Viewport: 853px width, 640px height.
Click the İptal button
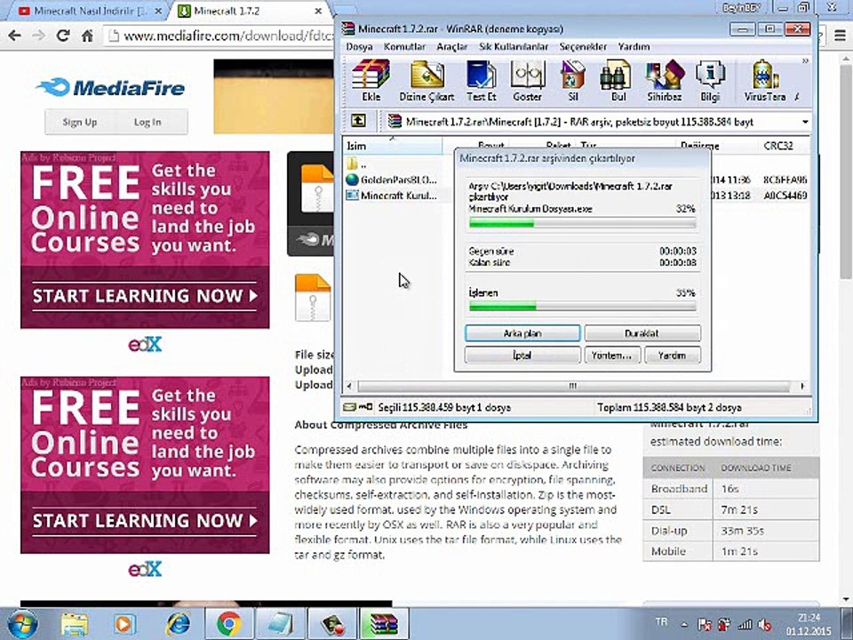522,356
